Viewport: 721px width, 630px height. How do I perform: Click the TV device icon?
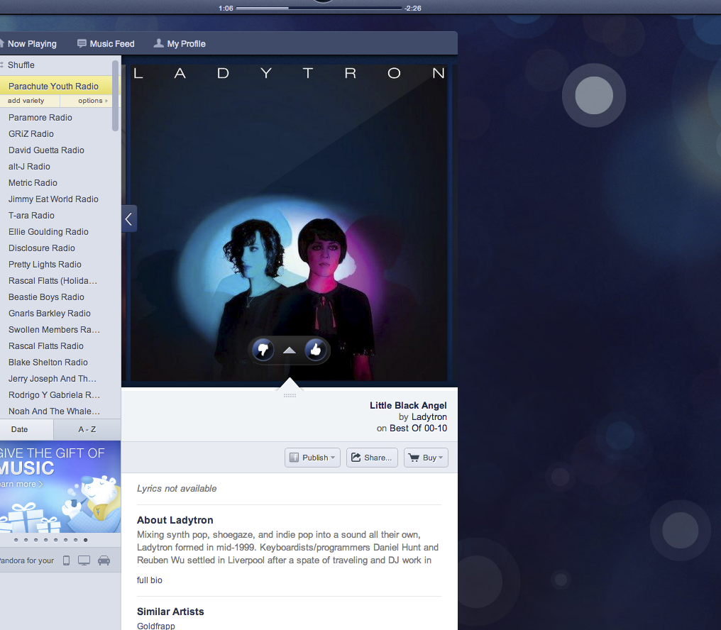[x=84, y=560]
